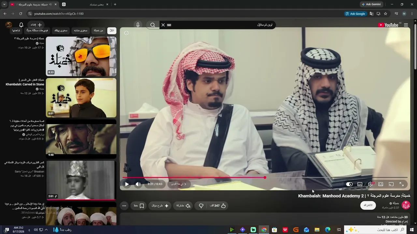This screenshot has width=417, height=234.
Task: Select the 'فيديوهات محمّلة حديثًا' filter chip
Action: [x=37, y=31]
